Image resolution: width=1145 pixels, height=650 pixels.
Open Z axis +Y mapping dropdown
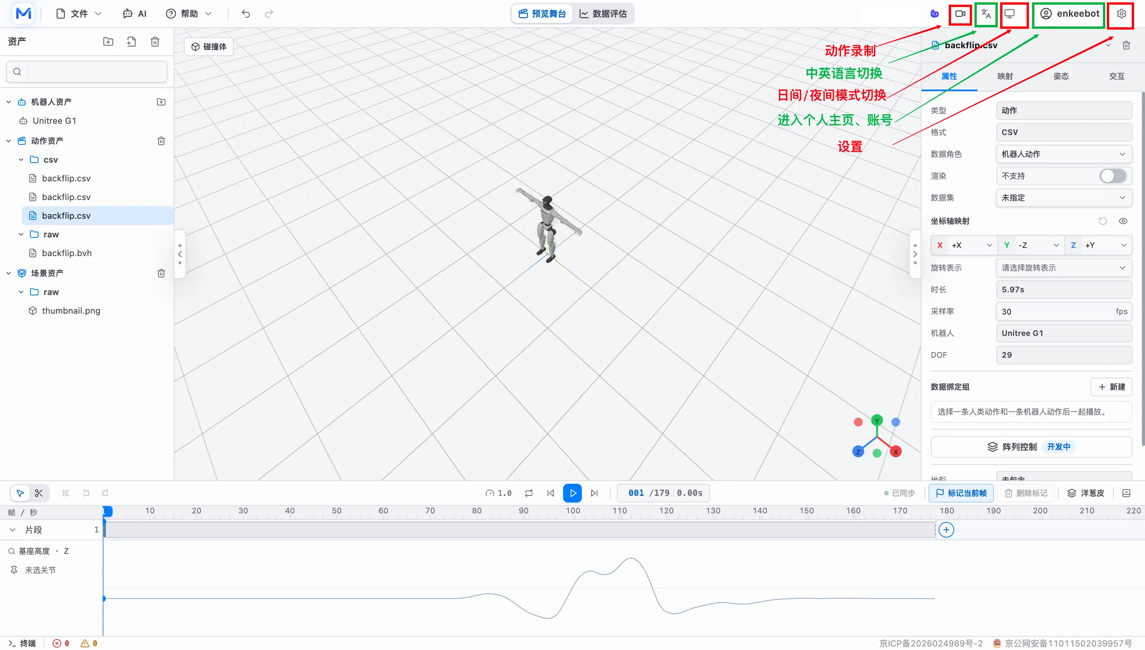[x=1099, y=245]
